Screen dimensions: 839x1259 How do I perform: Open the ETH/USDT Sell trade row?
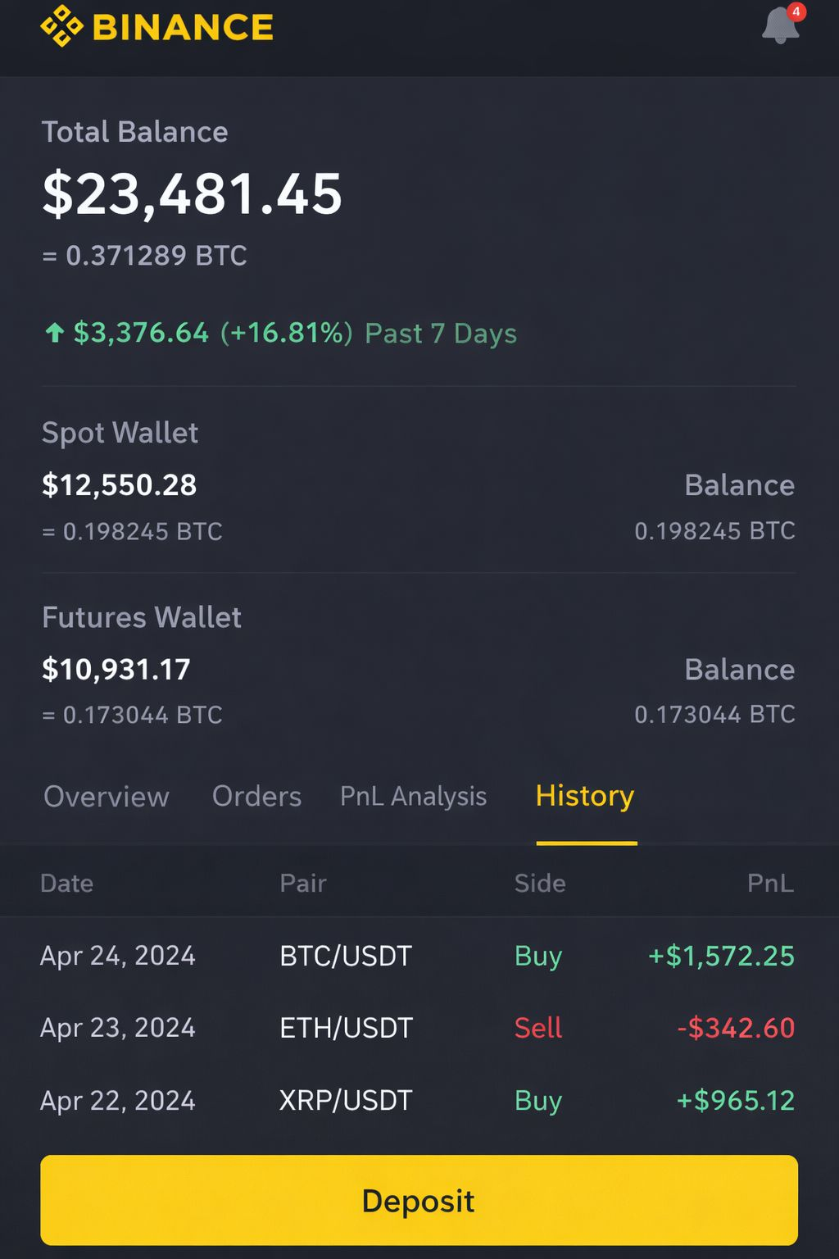pyautogui.click(x=419, y=1028)
